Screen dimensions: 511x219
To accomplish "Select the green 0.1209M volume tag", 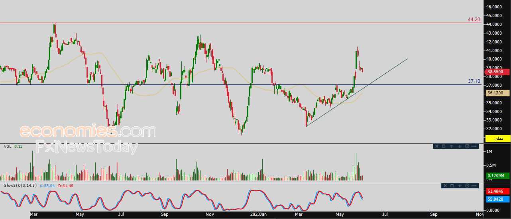I will (498, 176).
